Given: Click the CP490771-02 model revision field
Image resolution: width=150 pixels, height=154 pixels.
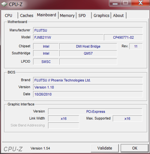Looking at the screenshot, I should [x=123, y=37].
